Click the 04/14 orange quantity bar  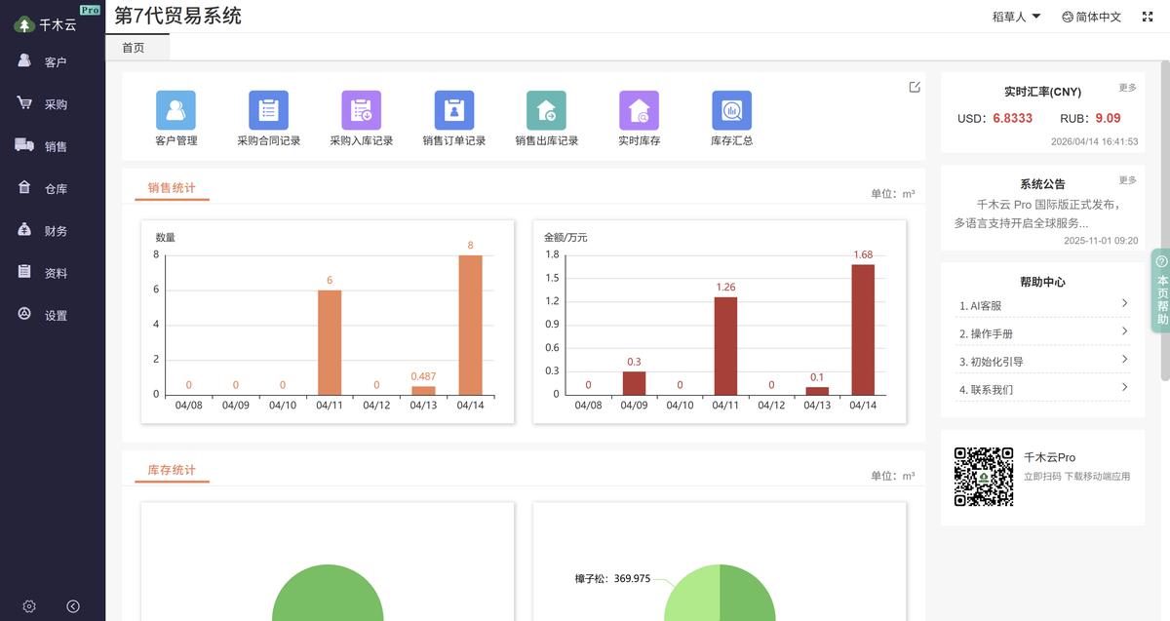click(x=470, y=325)
